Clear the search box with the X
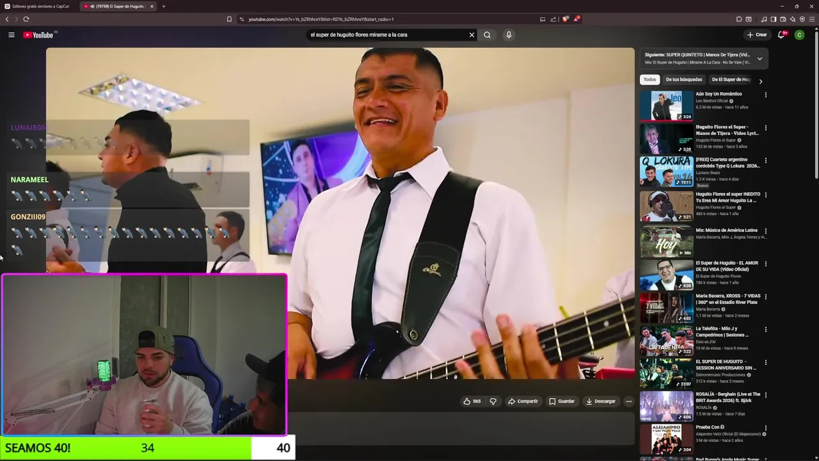The height and width of the screenshot is (461, 819). coord(472,35)
